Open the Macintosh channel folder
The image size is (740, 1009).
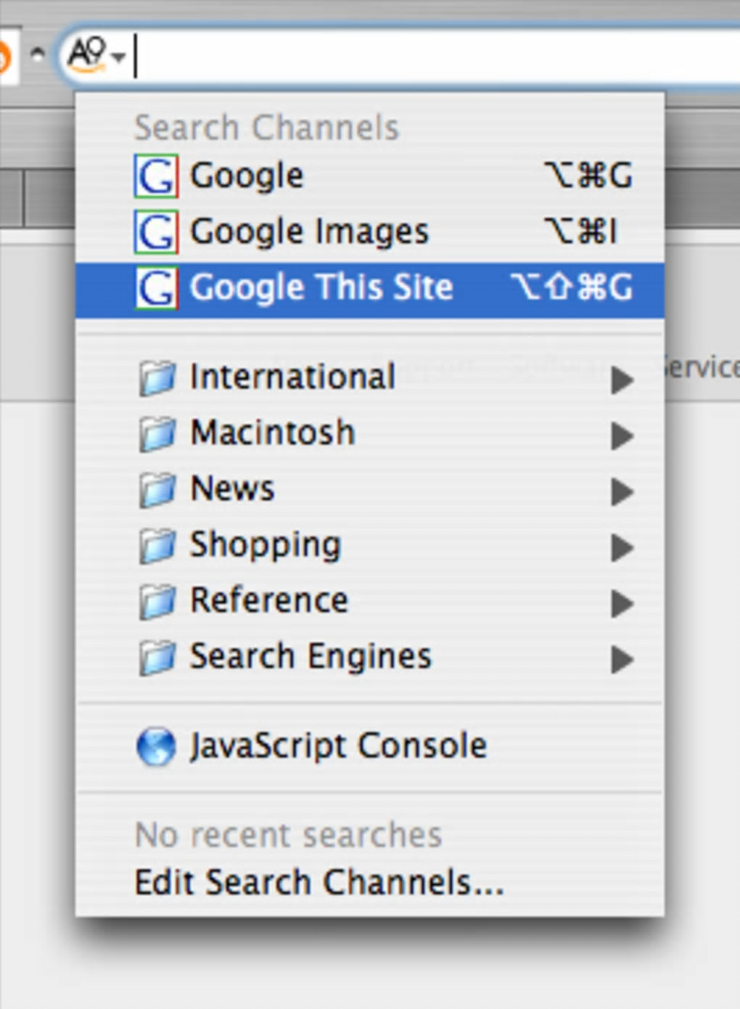point(273,433)
